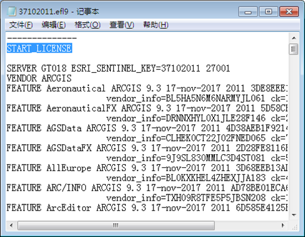The image size is (305, 237).
Task: Click the FEATURE AGSDataFX line
Action: coord(147,148)
